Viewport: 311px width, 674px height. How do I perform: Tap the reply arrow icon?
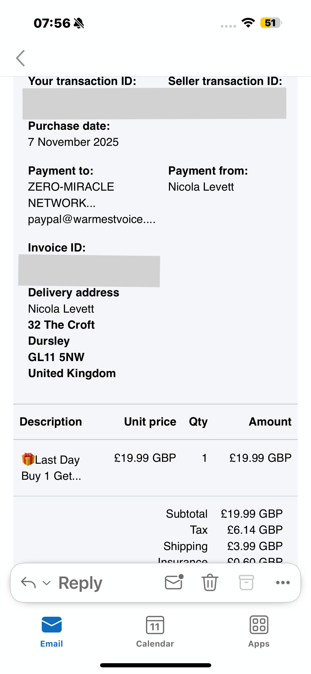tap(28, 582)
